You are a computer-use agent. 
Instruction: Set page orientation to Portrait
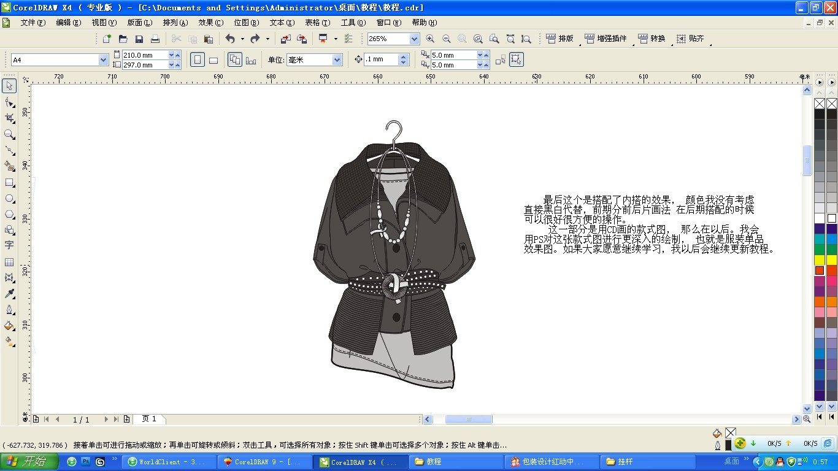pyautogui.click(x=198, y=59)
